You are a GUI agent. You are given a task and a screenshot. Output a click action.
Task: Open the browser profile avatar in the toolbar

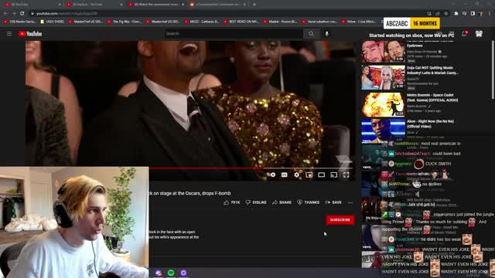click(x=480, y=14)
